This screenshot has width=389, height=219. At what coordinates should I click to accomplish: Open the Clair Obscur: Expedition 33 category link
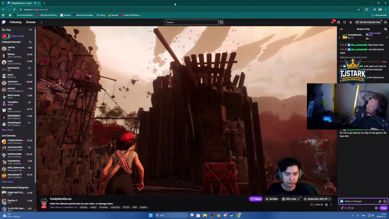(64, 207)
